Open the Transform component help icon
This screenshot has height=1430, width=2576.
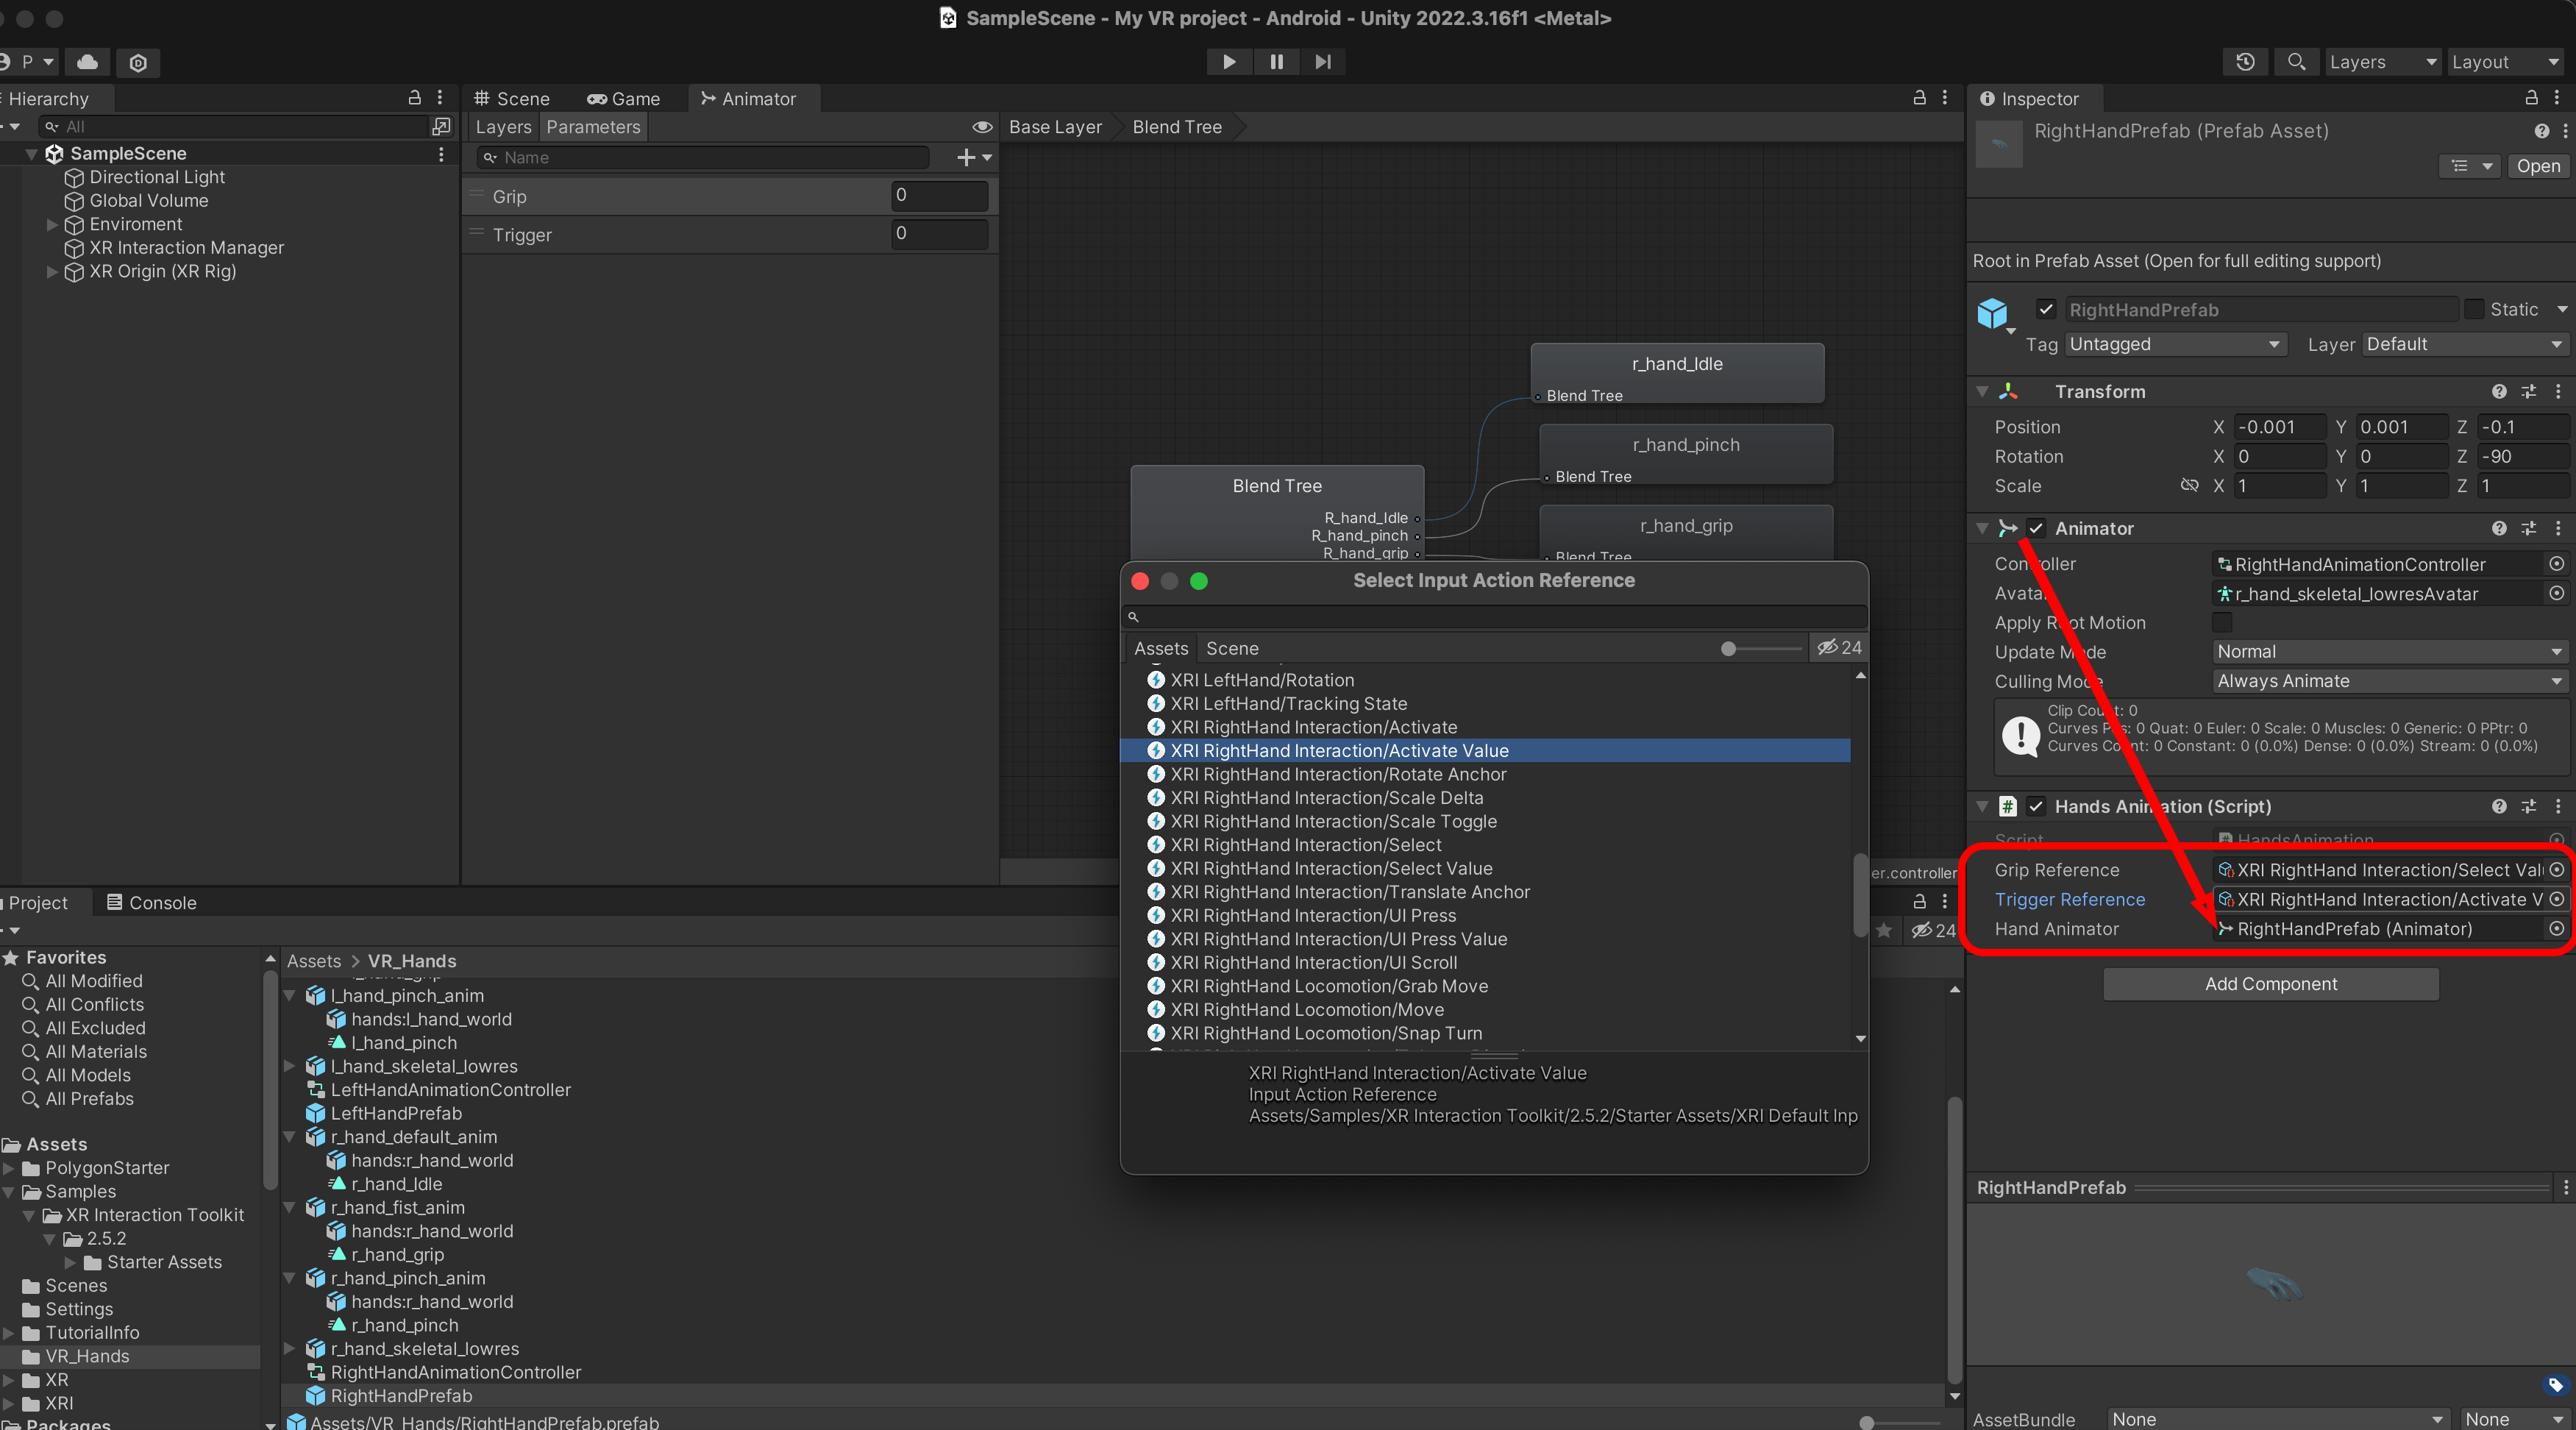click(x=2498, y=392)
